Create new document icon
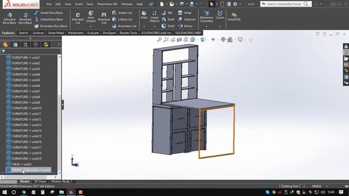 (162, 4)
